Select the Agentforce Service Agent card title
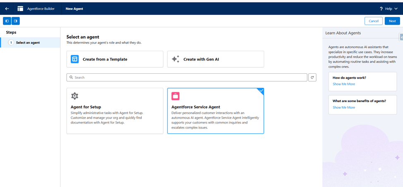This screenshot has height=187, width=403. (196, 107)
